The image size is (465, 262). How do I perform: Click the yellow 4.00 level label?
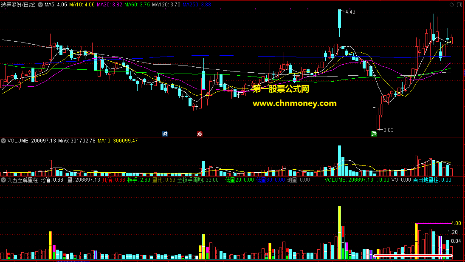[x=456, y=223]
